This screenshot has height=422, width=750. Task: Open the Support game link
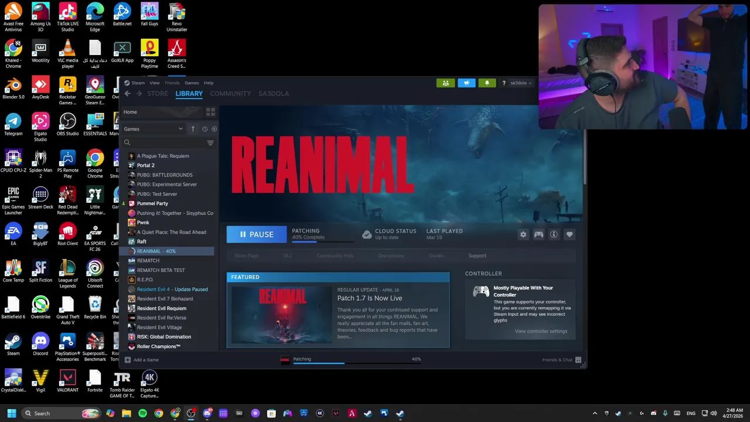pos(477,256)
